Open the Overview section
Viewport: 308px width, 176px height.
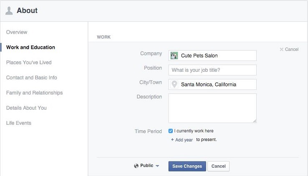(x=17, y=32)
